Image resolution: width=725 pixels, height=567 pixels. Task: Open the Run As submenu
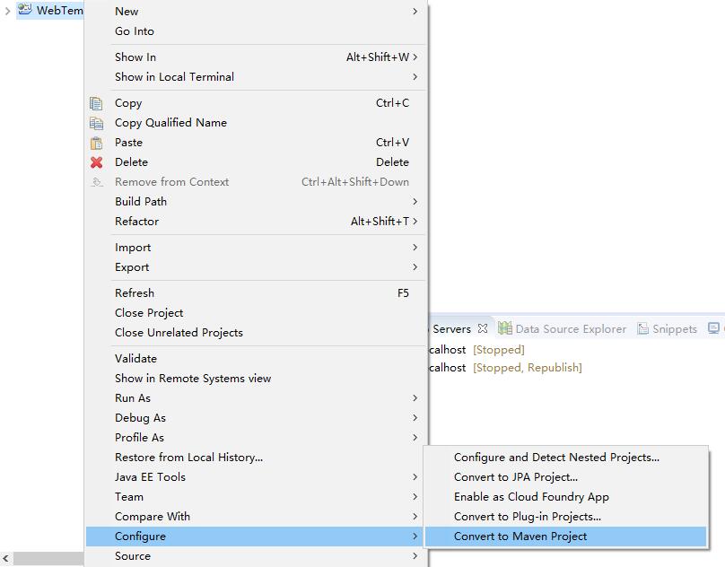tap(256, 398)
